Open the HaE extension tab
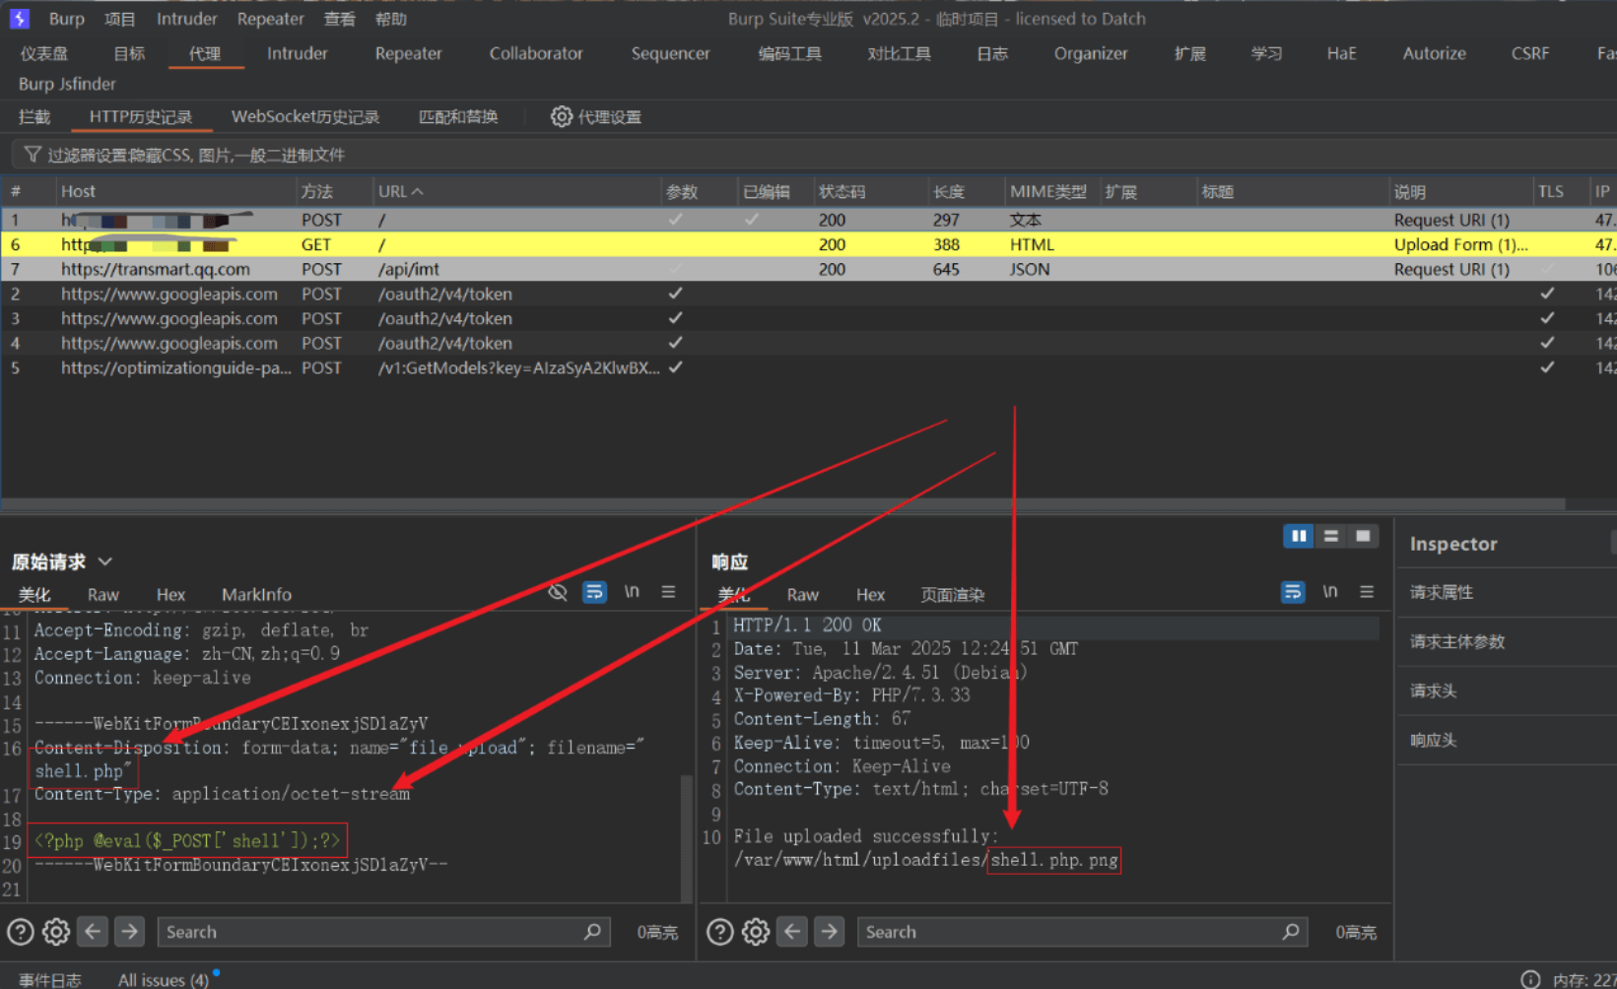Image resolution: width=1617 pixels, height=989 pixels. [1341, 53]
